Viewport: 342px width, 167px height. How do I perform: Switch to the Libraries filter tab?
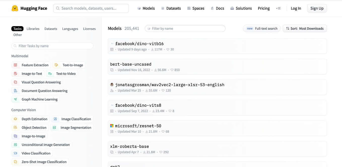click(x=33, y=29)
